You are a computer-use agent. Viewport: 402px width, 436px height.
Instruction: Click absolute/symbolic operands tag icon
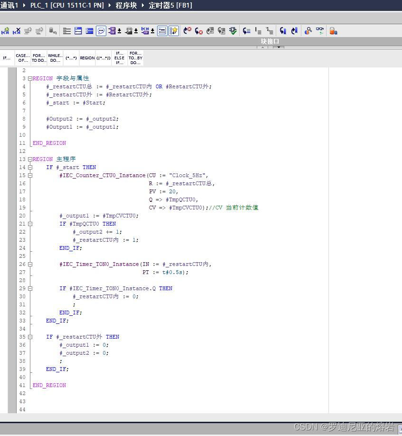pos(112,31)
